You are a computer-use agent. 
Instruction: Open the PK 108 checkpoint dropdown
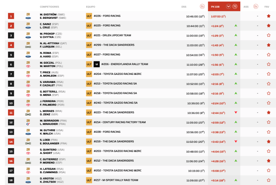[x=228, y=7]
